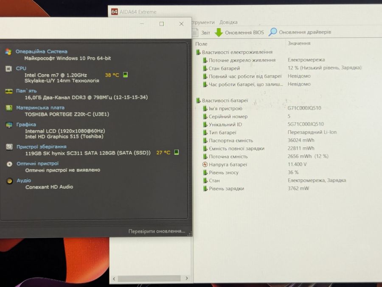
Task: Click the Поле column header
Action: [x=202, y=44]
